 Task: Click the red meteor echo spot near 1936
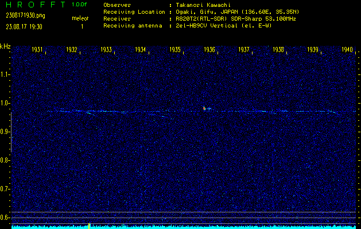tap(204, 108)
